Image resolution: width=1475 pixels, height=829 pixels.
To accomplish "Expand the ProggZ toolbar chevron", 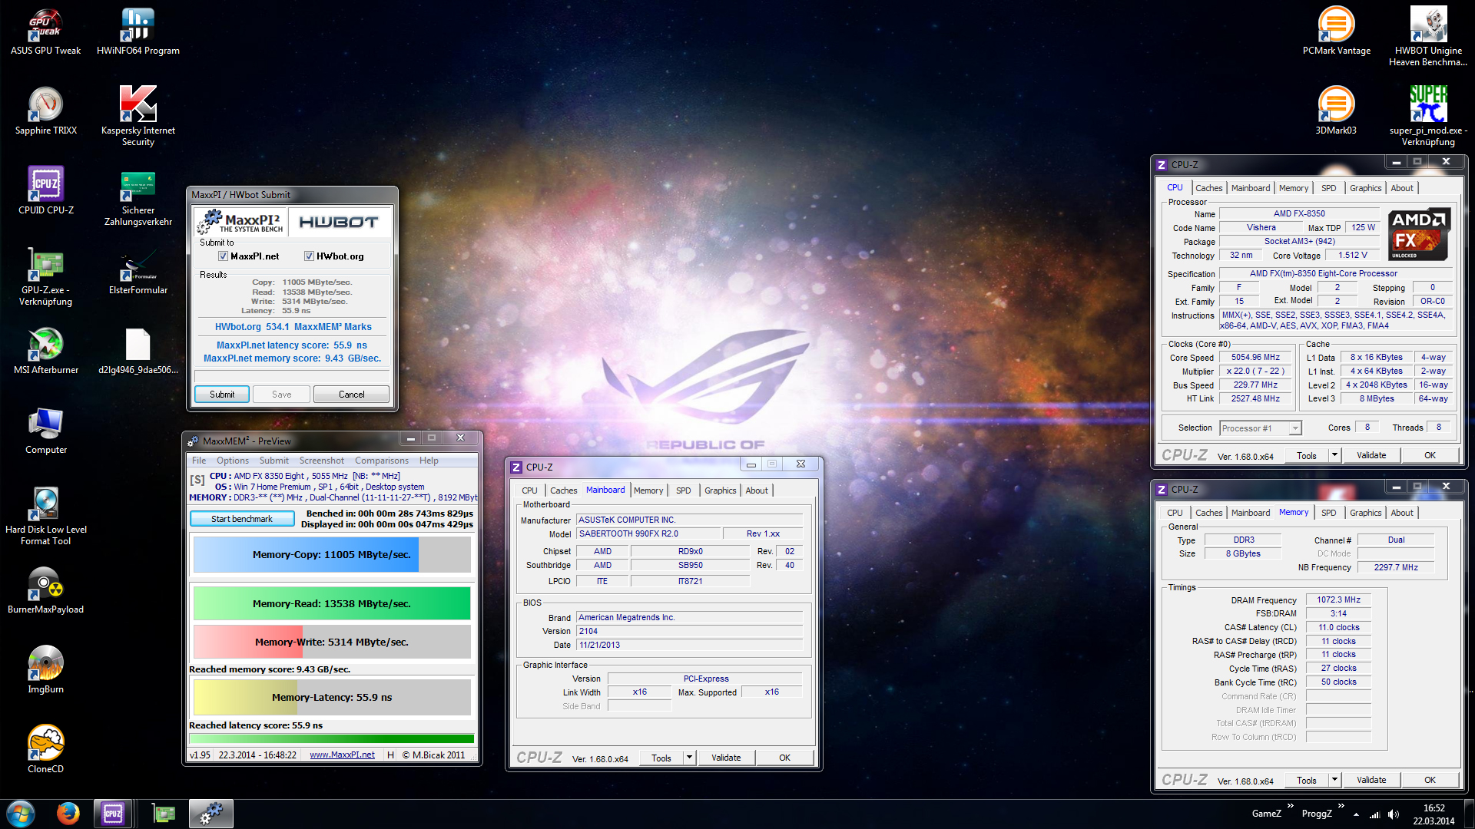I will 1341,806.
